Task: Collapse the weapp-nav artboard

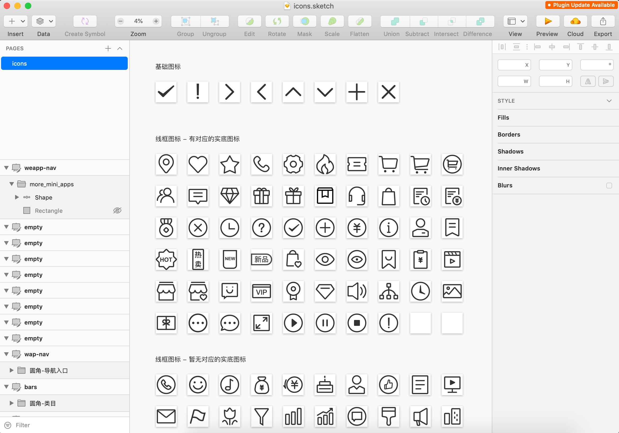Action: coord(6,168)
